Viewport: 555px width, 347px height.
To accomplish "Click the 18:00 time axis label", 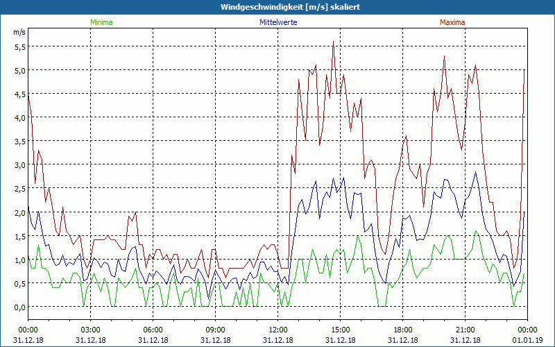I will point(403,330).
